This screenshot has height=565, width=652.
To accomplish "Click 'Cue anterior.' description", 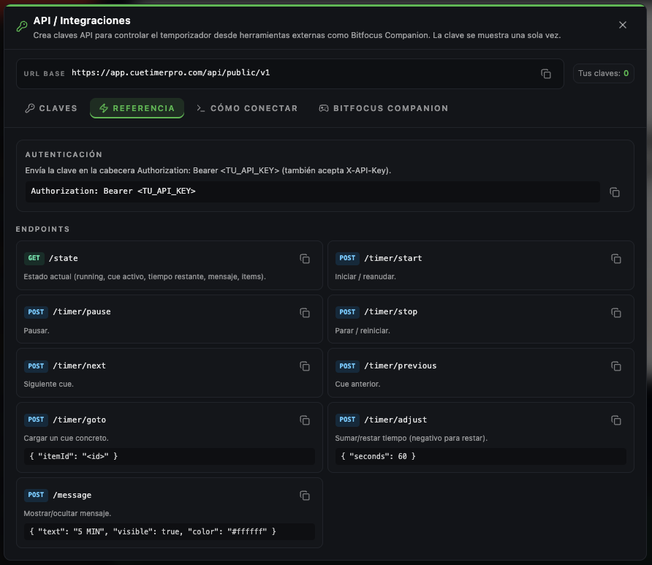I will 357,384.
